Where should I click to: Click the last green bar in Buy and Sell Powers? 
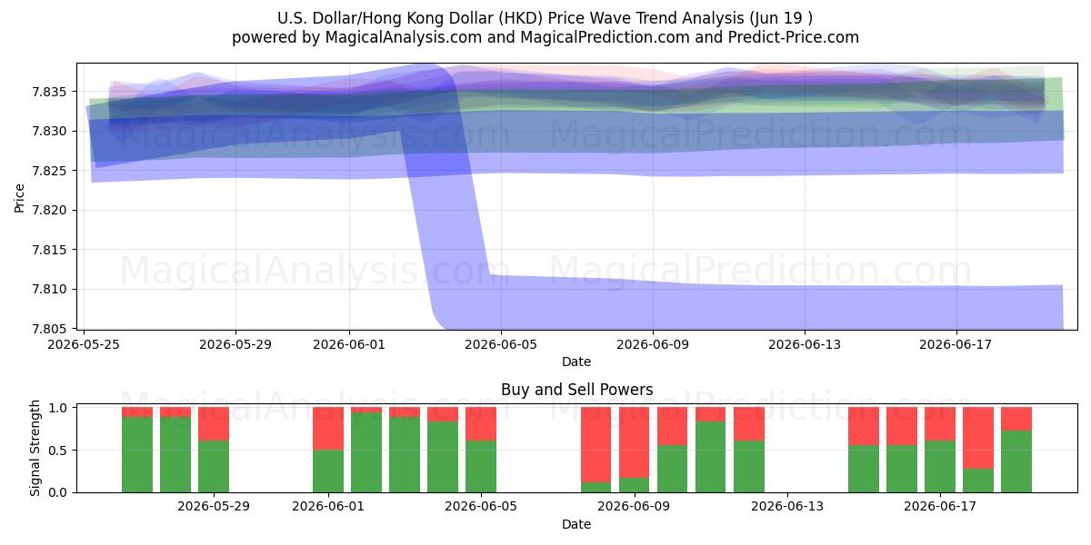pyautogui.click(x=1016, y=461)
